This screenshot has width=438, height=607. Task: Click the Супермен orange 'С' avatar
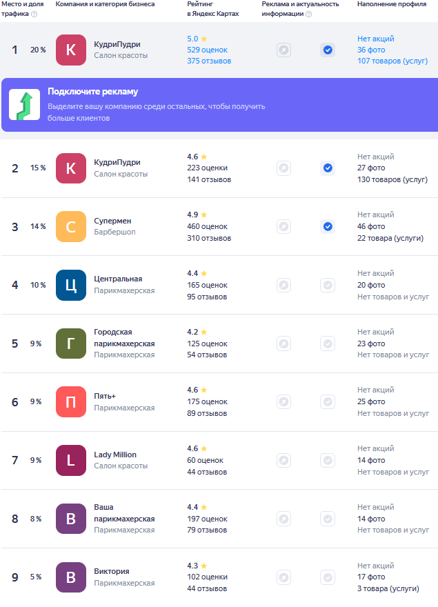[x=71, y=226]
